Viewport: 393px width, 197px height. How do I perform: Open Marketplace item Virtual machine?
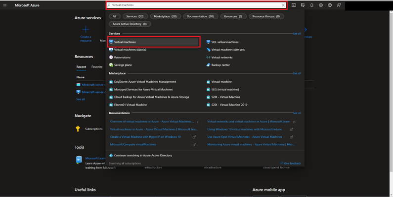pyautogui.click(x=221, y=82)
